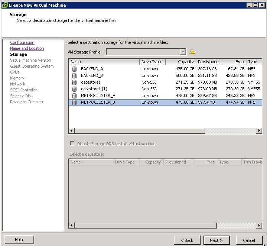Viewport: 267px width, 246px height.
Task: Click the METROCLUSTER_B datastore icon
Action: pos(74,103)
